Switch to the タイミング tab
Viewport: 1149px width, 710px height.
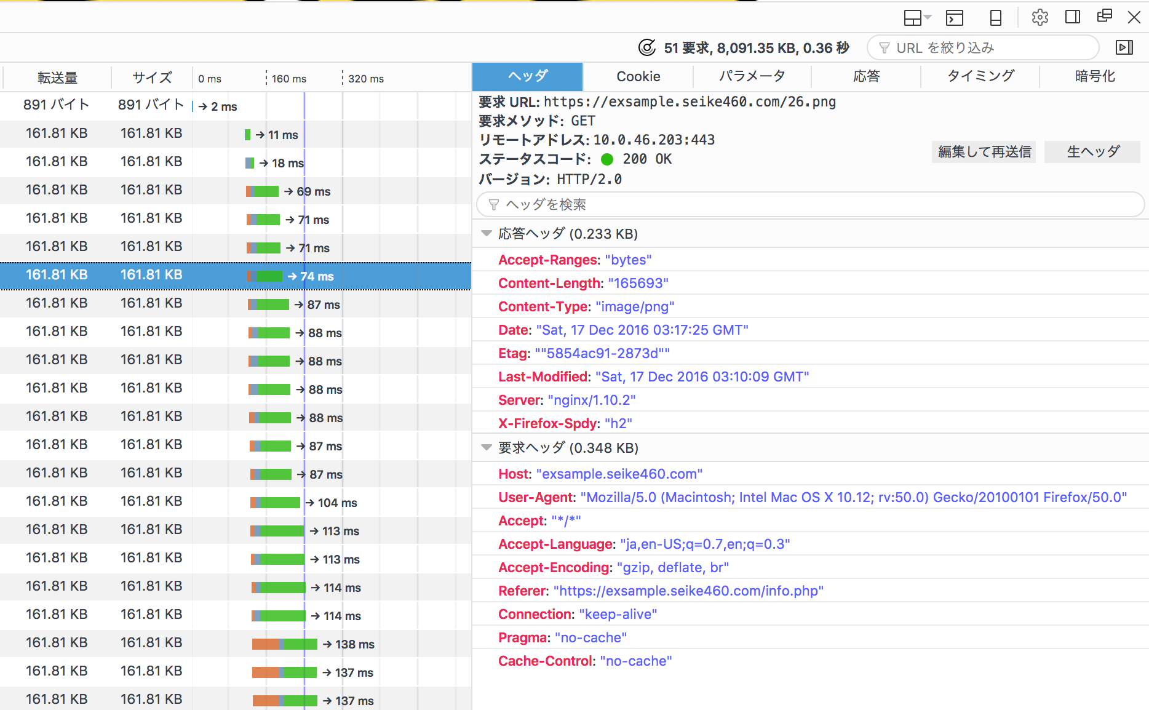[980, 76]
